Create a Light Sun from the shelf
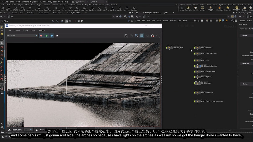The height and width of the screenshot is (142, 253). [x=120, y=9]
